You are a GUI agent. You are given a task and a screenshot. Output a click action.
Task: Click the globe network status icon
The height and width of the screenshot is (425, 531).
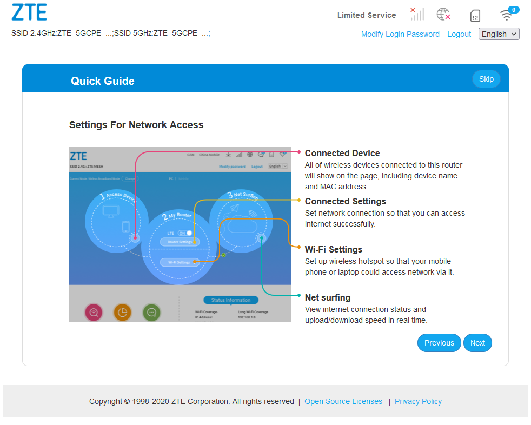tap(443, 14)
